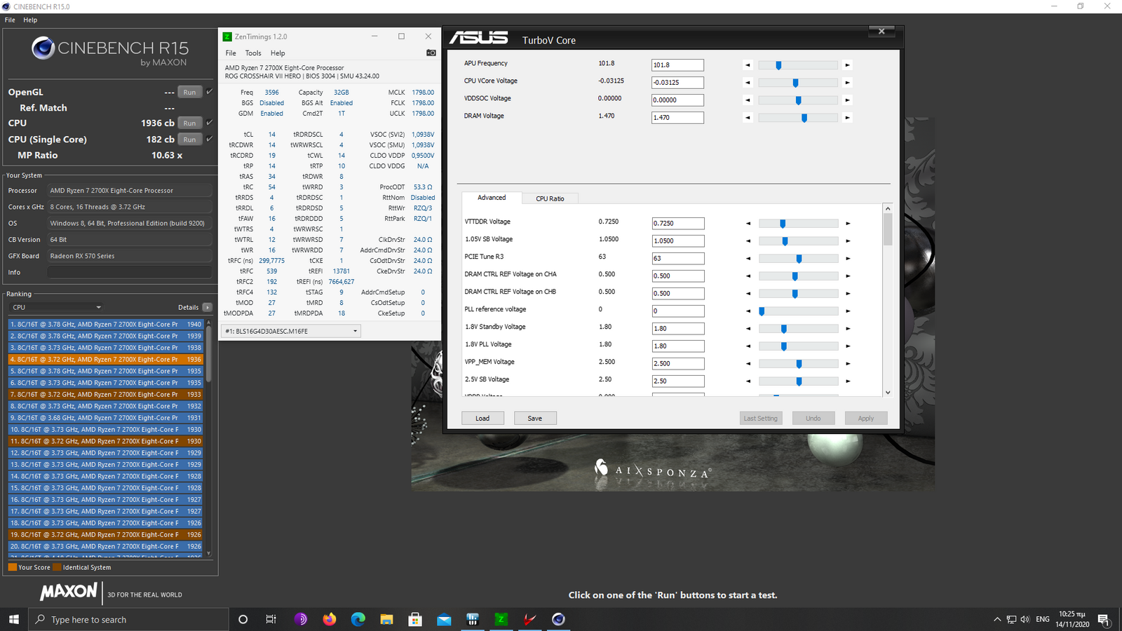Image resolution: width=1122 pixels, height=631 pixels.
Task: Click the Cinebench Info text field
Action: click(129, 272)
